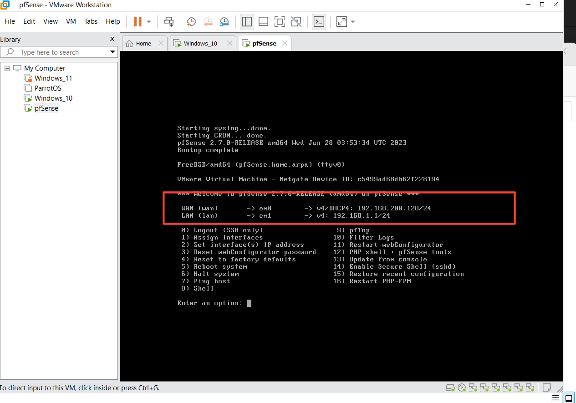The height and width of the screenshot is (403, 576).
Task: Click '5) Reboot system' in the console
Action: pos(214,267)
